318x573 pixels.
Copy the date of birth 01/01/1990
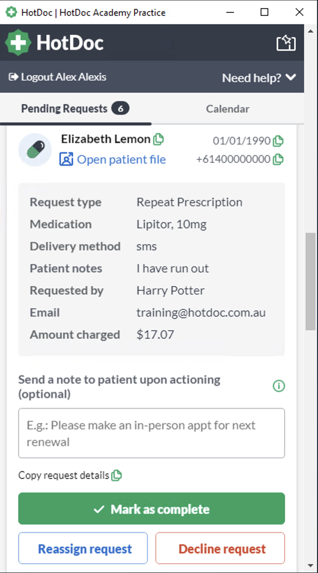tap(278, 141)
